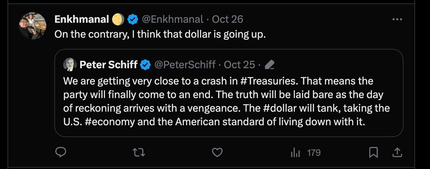Click the Peter Schiff display name
The width and height of the screenshot is (430, 169).
[108, 64]
